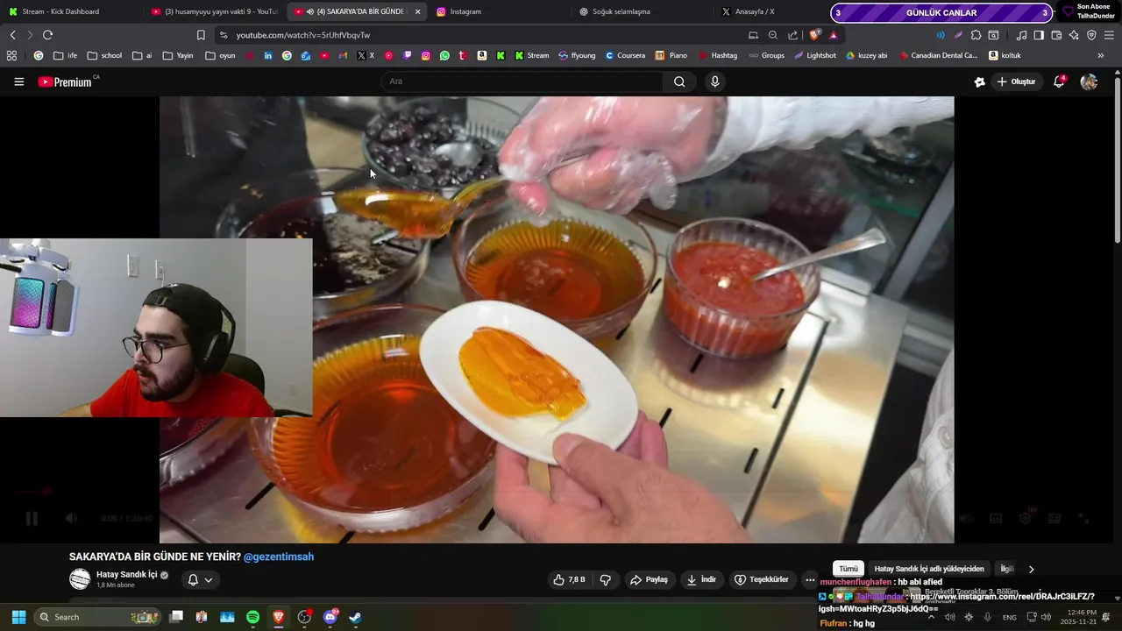The image size is (1122, 631).
Task: Pause the video with the pause button
Action: click(32, 518)
